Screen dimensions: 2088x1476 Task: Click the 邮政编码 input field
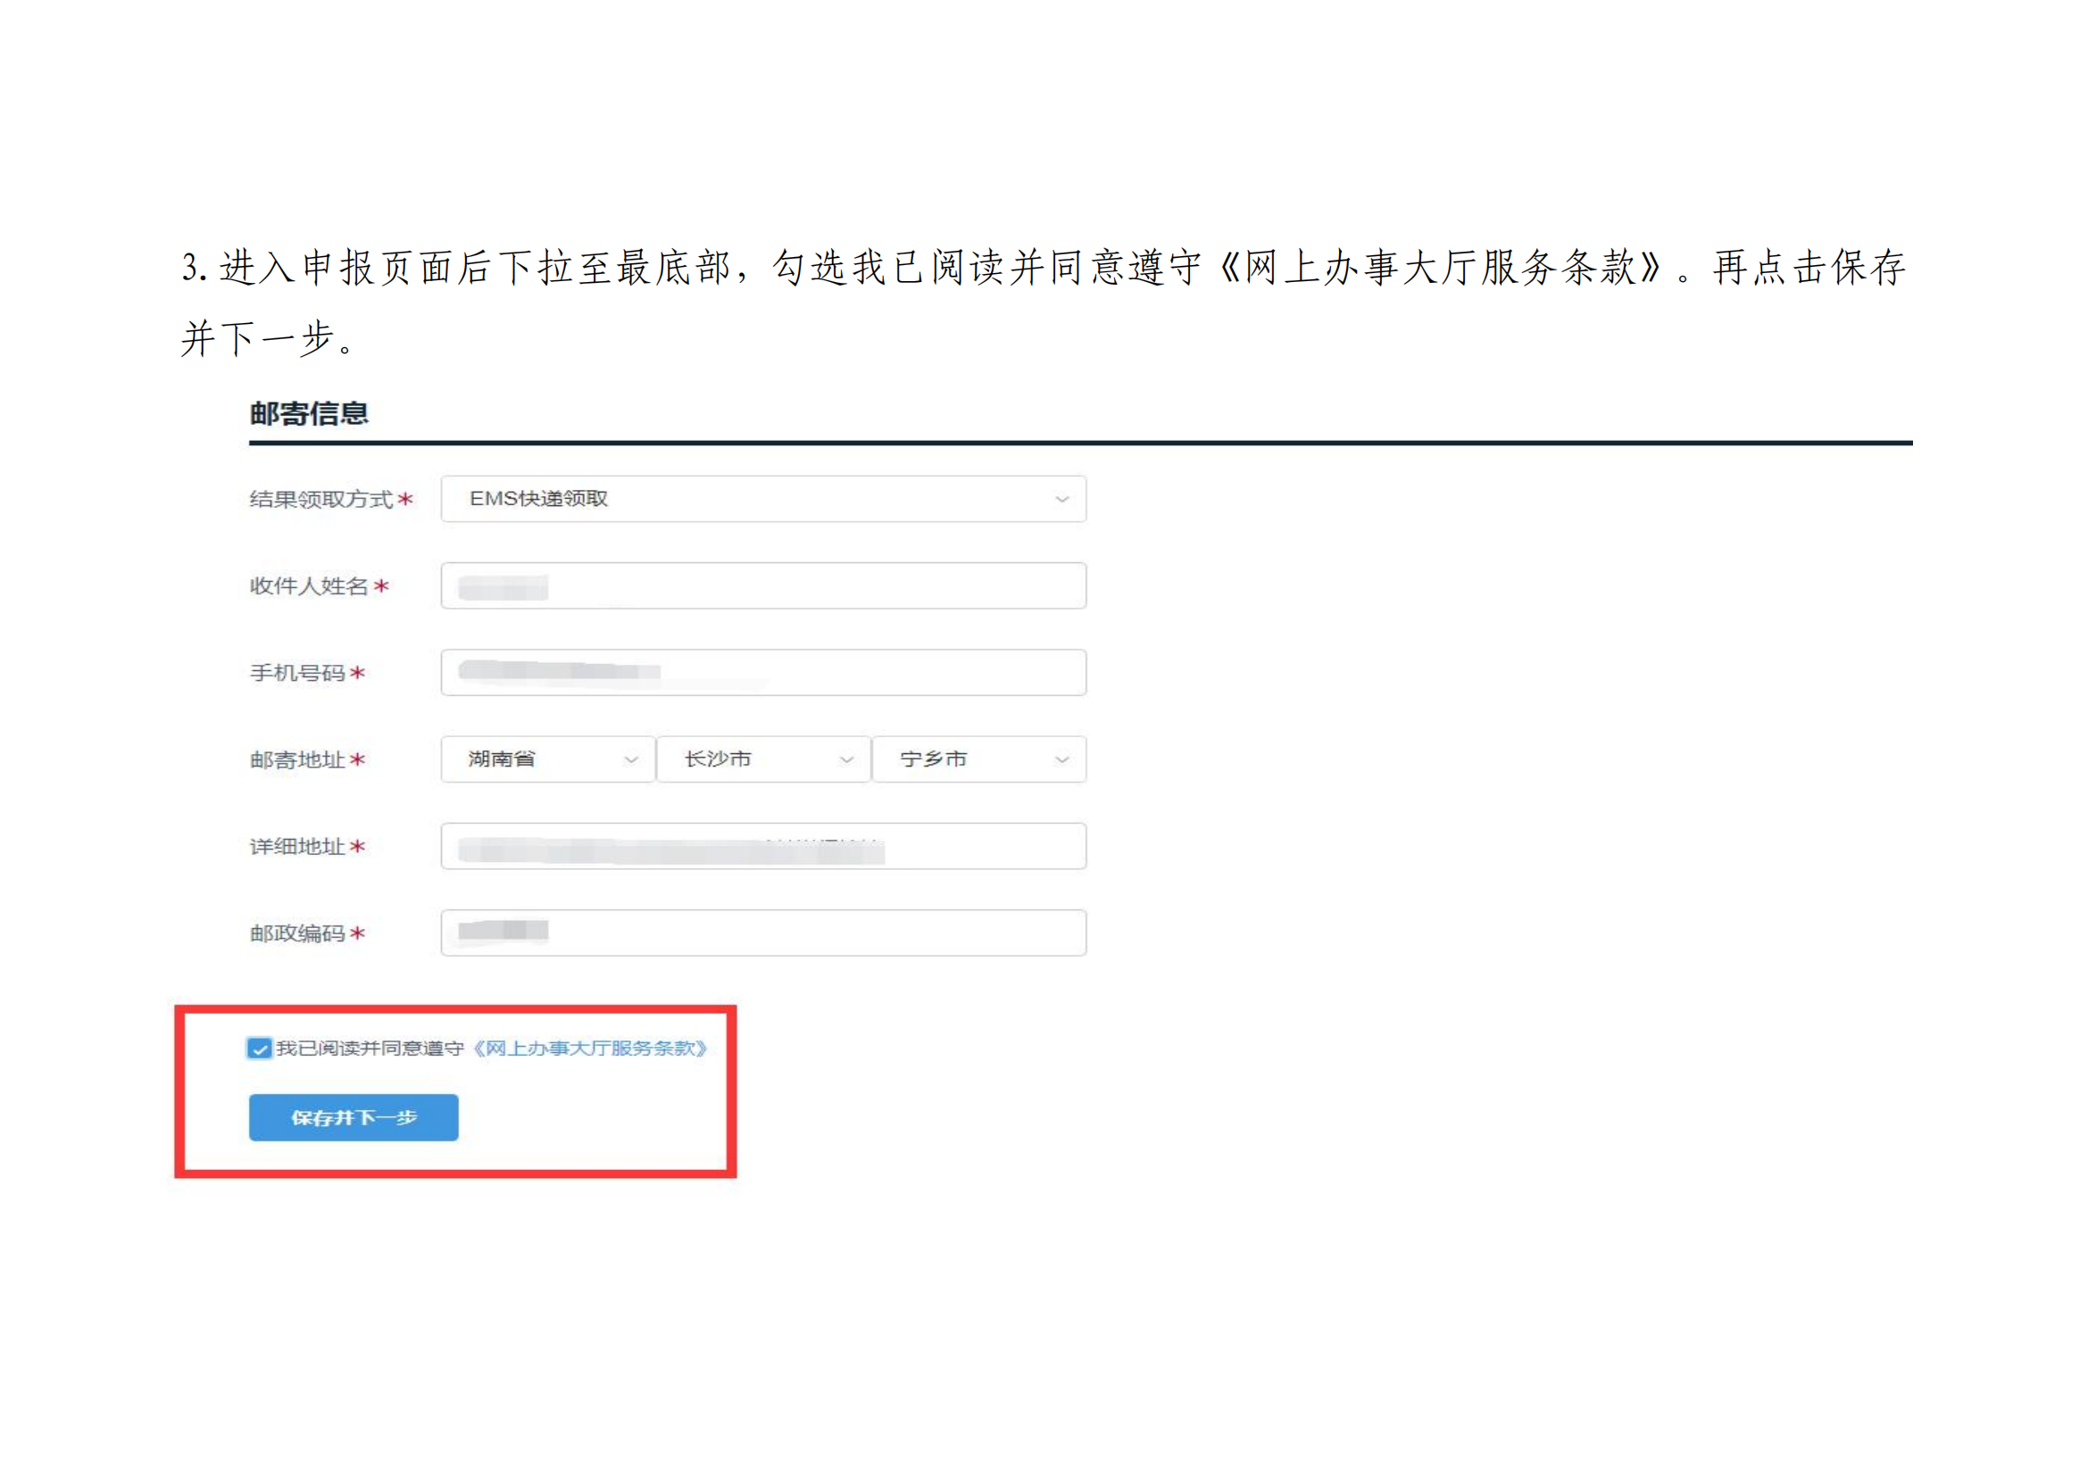[763, 933]
